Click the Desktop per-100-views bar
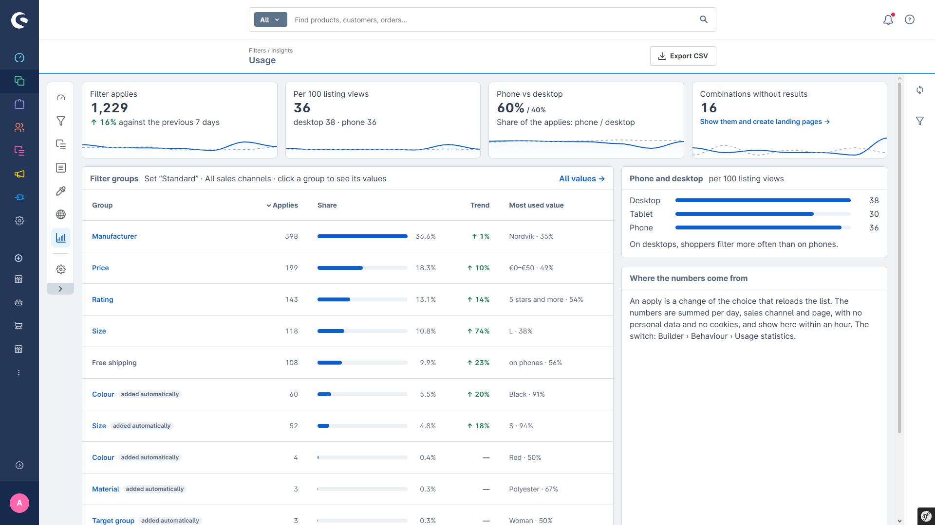The width and height of the screenshot is (935, 525). (763, 200)
